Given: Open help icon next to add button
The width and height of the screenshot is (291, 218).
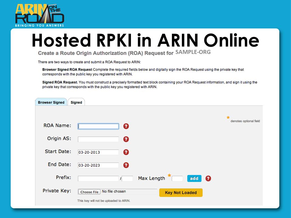Looking at the screenshot, I should pos(208,179).
